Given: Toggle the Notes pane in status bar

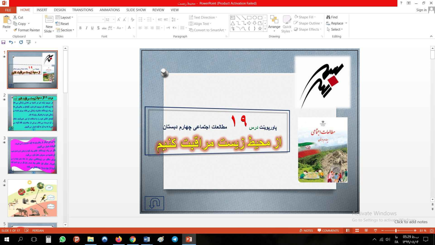Looking at the screenshot, I should (306, 231).
